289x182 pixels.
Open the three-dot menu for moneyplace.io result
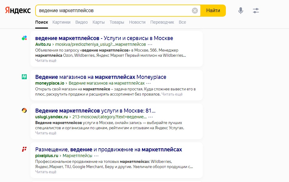click(148, 83)
